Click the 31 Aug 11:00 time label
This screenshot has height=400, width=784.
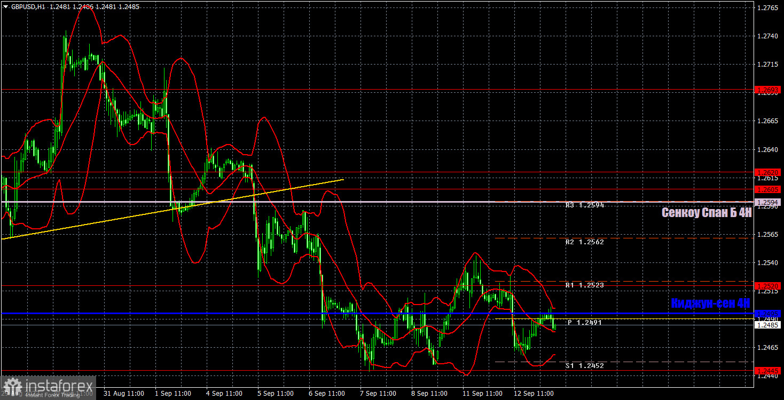[x=123, y=394]
